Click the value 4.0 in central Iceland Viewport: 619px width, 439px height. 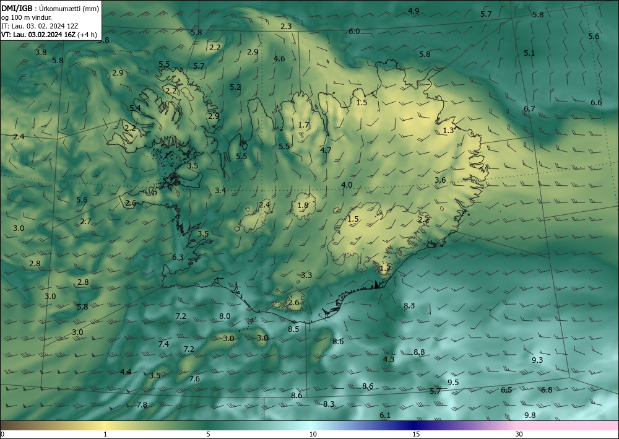tap(347, 185)
